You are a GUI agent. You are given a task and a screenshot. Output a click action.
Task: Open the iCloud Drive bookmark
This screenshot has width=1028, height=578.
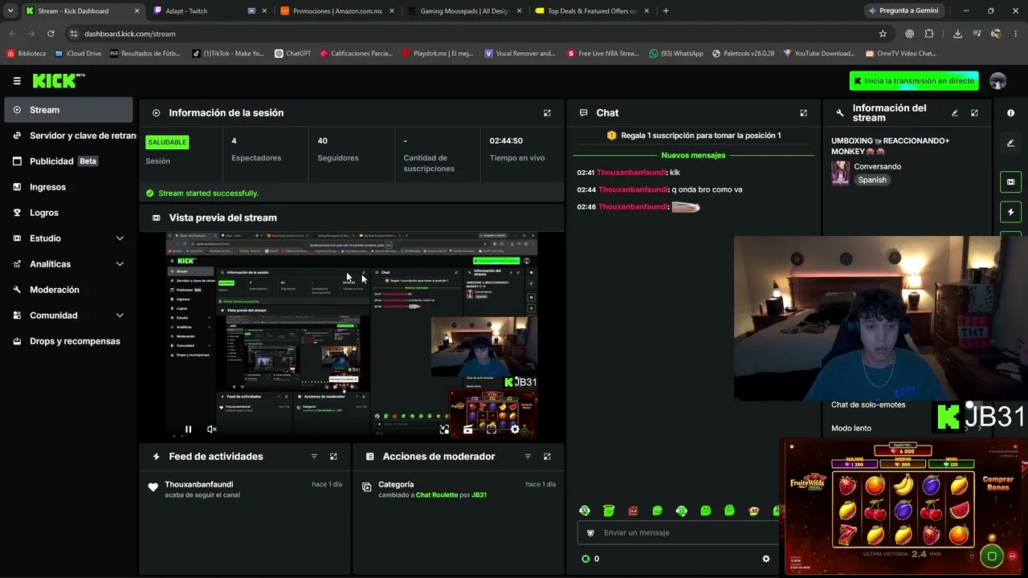coord(78,54)
